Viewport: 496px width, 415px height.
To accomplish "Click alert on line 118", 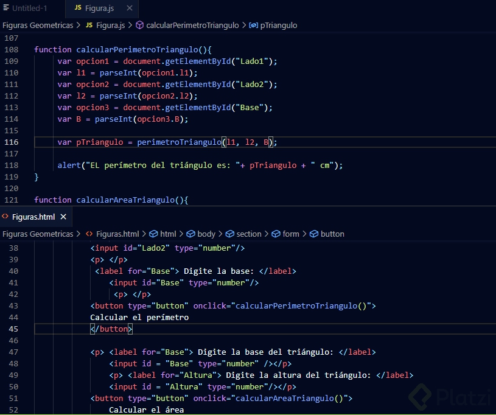I will pyautogui.click(x=69, y=166).
